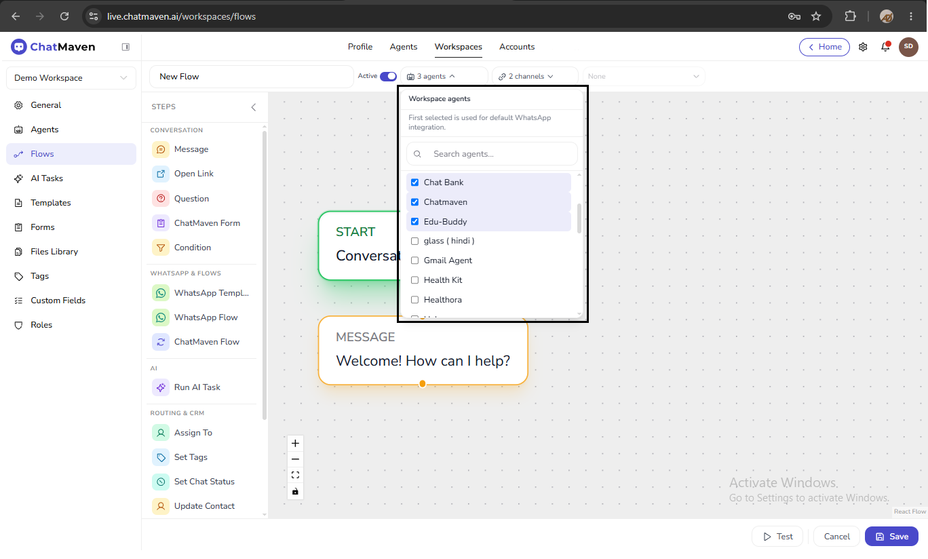Switch to the Accounts tab
This screenshot has width=928, height=559.
pyautogui.click(x=517, y=47)
